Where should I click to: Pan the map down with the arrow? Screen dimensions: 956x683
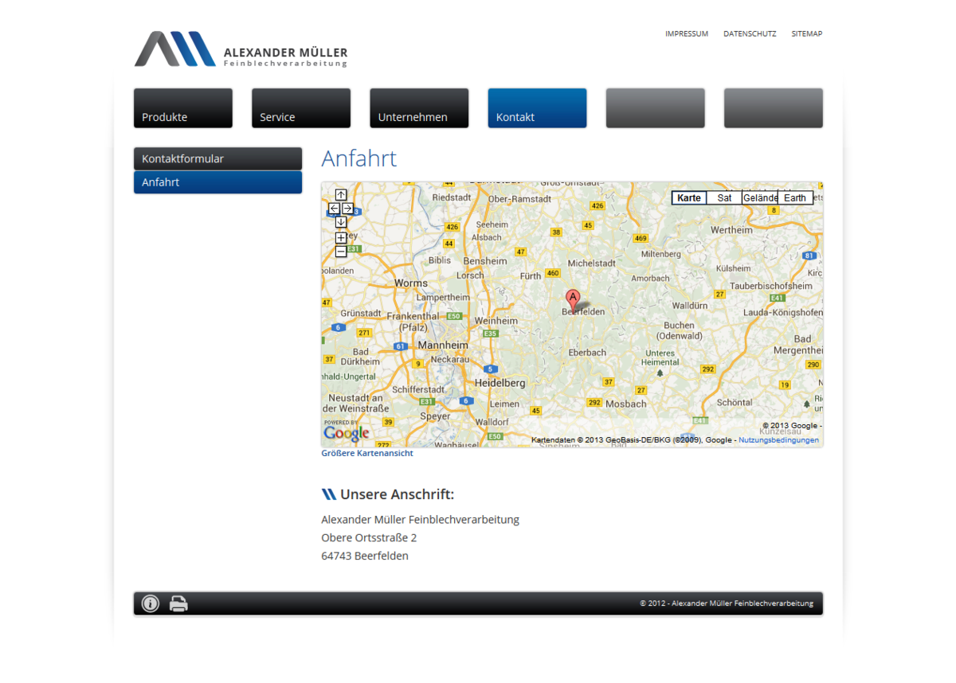pyautogui.click(x=341, y=222)
